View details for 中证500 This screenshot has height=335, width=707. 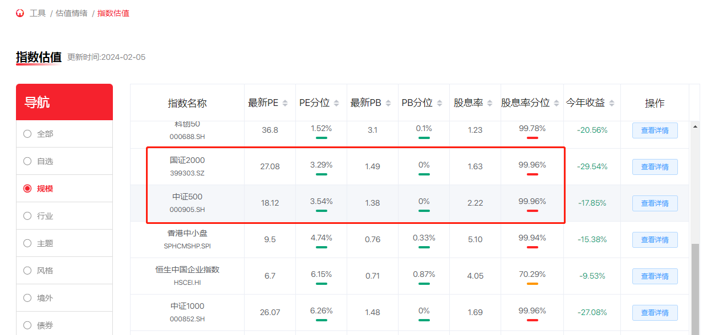655,203
